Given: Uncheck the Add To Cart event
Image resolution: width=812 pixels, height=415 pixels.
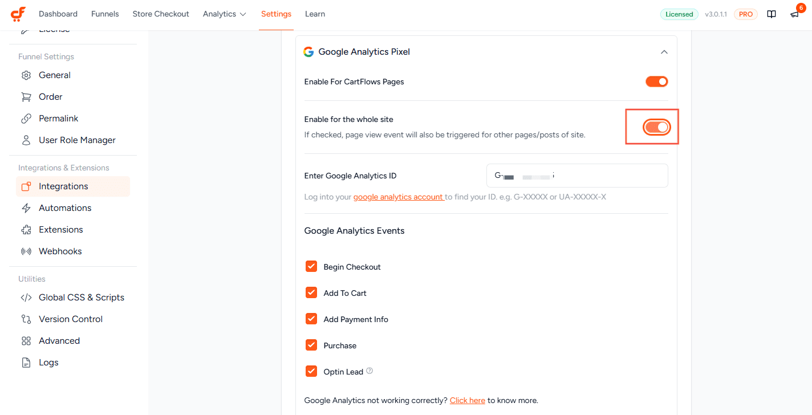Looking at the screenshot, I should coord(311,292).
